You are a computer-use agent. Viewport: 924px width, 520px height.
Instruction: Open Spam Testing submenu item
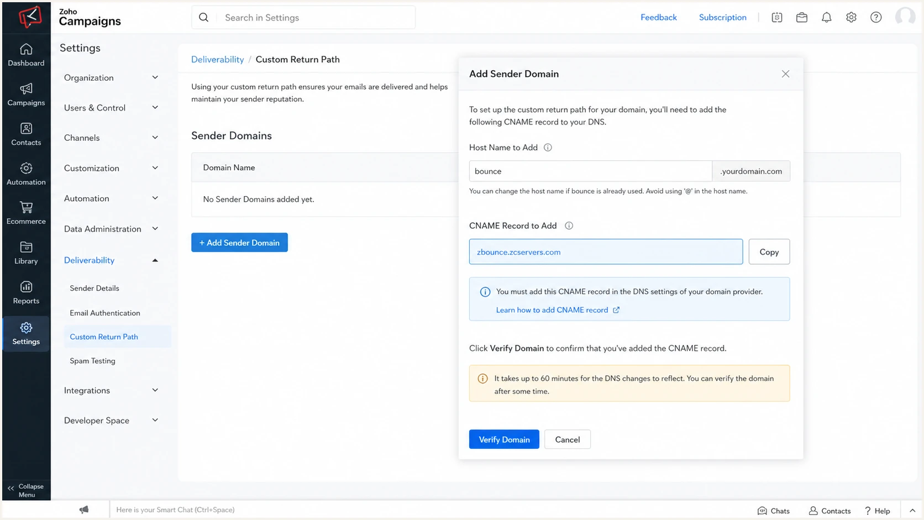pyautogui.click(x=92, y=361)
